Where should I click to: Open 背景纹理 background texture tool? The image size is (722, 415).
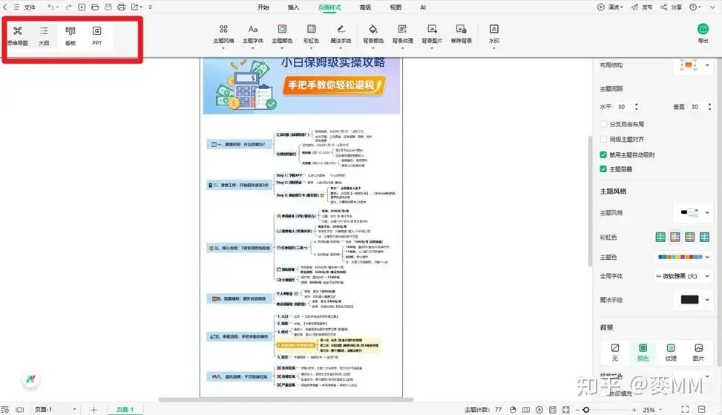[402, 35]
